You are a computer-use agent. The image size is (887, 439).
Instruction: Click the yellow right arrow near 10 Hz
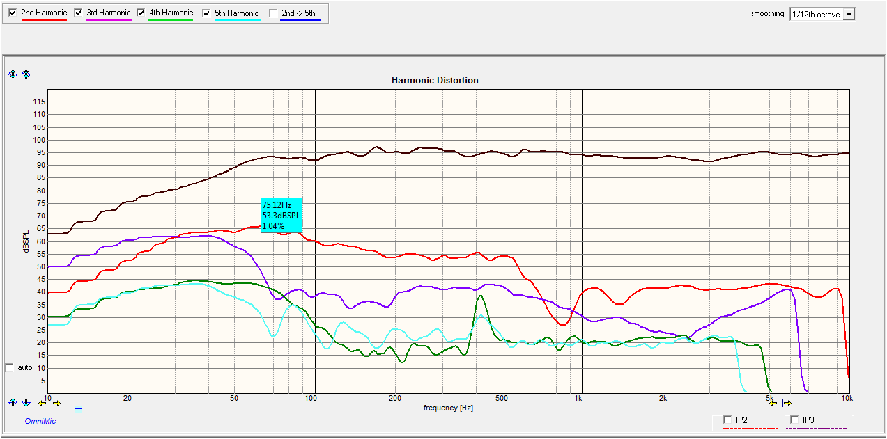pyautogui.click(x=56, y=403)
